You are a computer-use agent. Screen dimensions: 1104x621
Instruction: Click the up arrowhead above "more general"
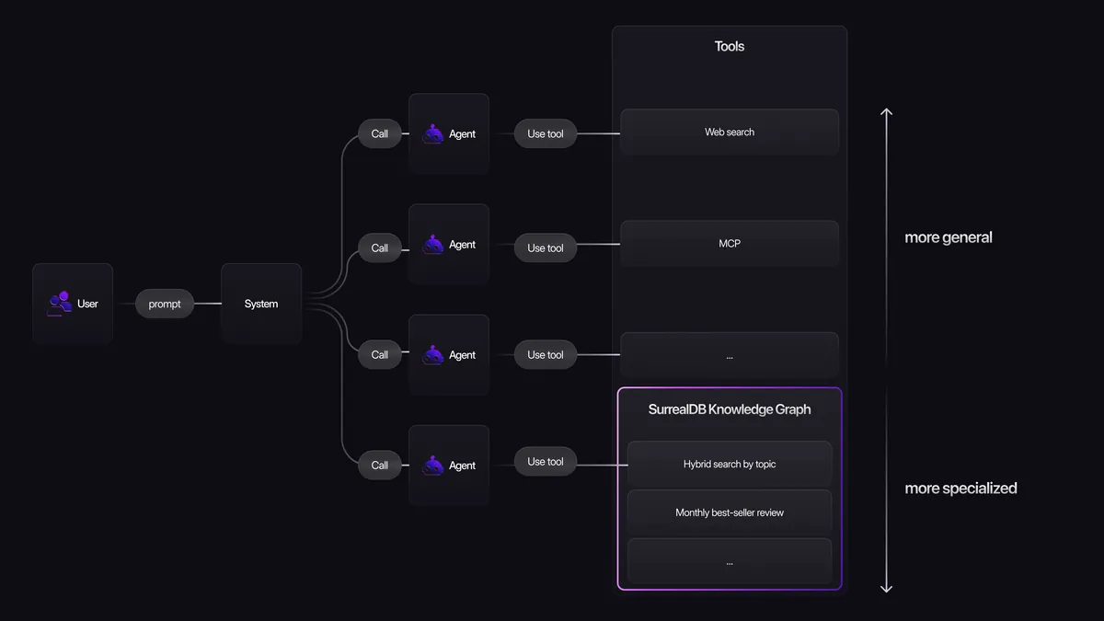pyautogui.click(x=886, y=112)
